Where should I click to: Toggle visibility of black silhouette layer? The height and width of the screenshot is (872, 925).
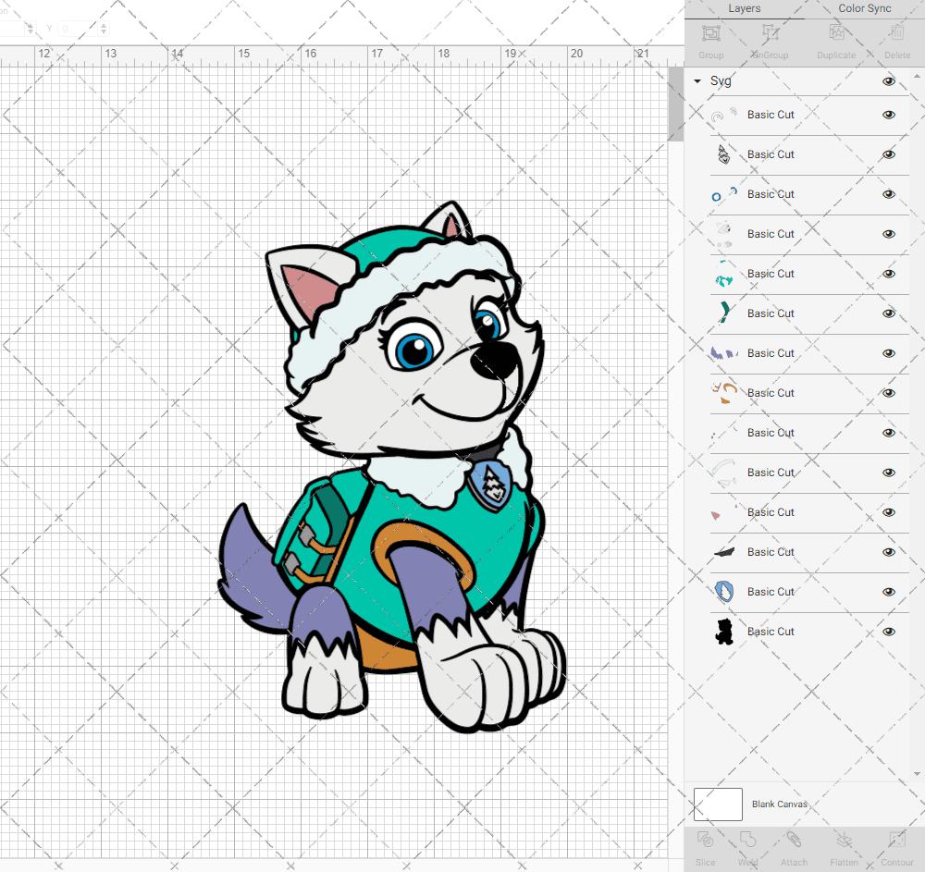tap(888, 632)
